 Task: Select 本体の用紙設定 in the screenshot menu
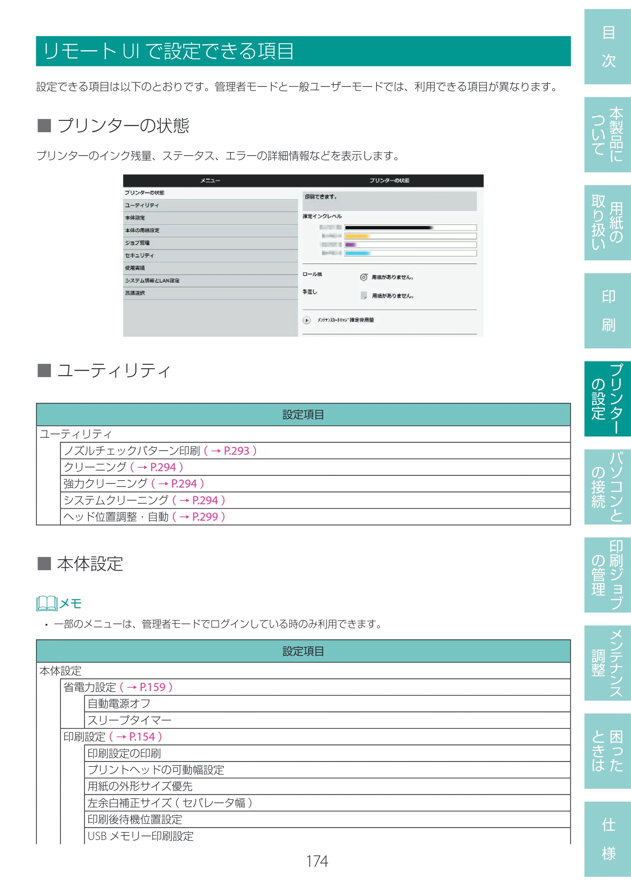click(x=210, y=230)
